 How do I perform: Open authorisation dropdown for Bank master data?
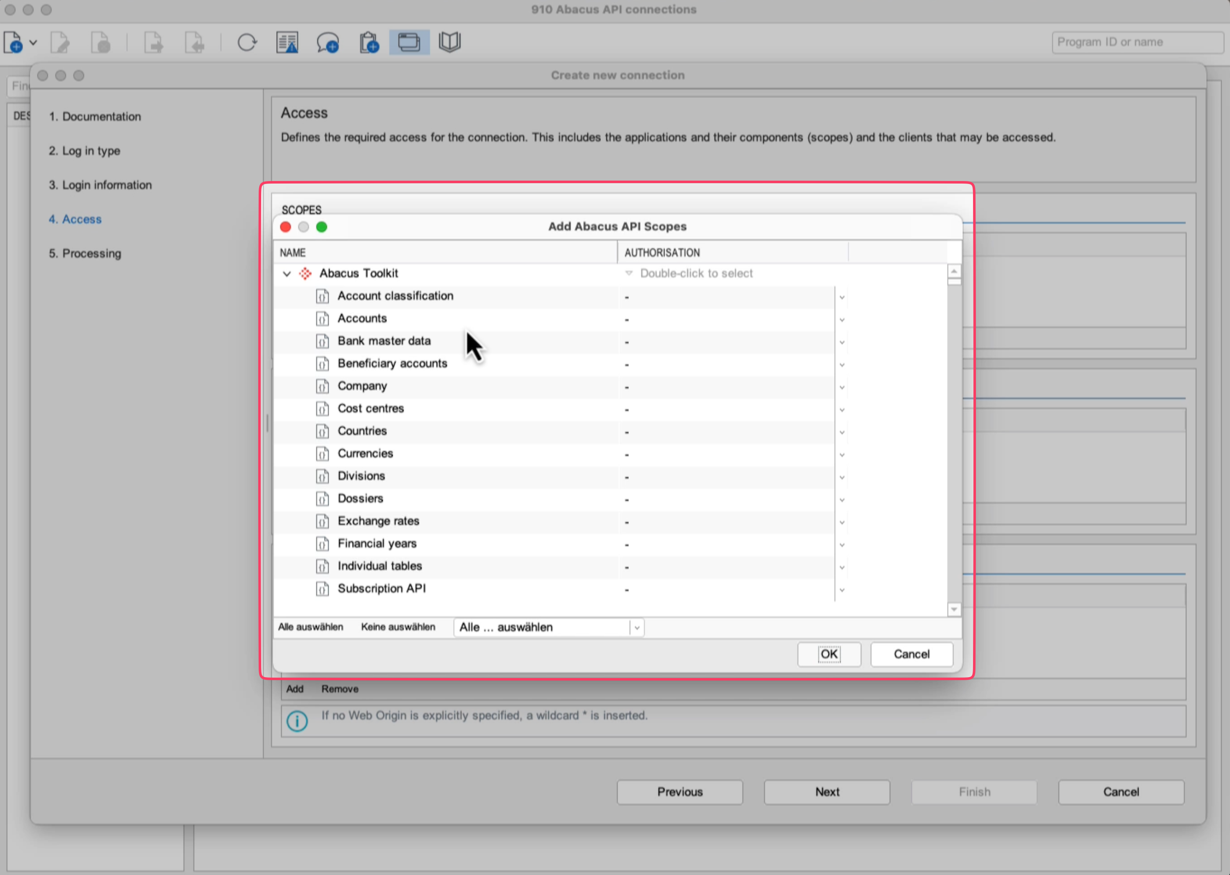841,343
